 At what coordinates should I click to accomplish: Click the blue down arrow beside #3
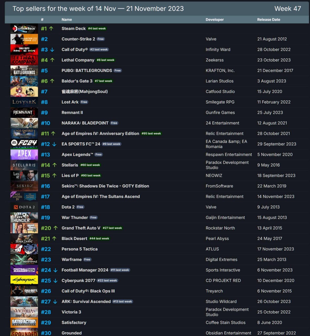click(52, 50)
